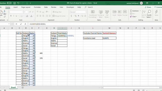
Task: Add a new sheet with plus button
Action: coord(23,87)
